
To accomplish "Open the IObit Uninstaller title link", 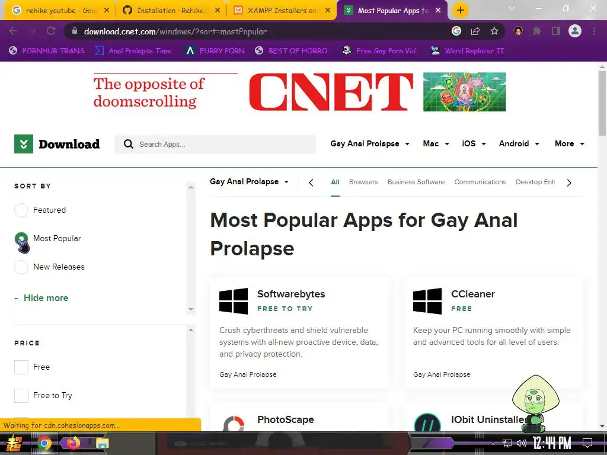I will tap(488, 420).
